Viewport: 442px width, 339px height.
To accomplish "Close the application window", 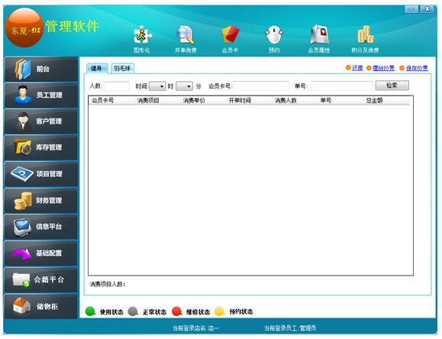I will tap(427, 9).
